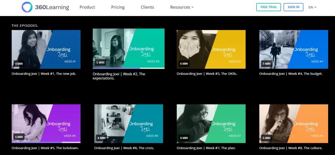Open the Product menu item
The width and height of the screenshot is (335, 155).
[87, 7]
